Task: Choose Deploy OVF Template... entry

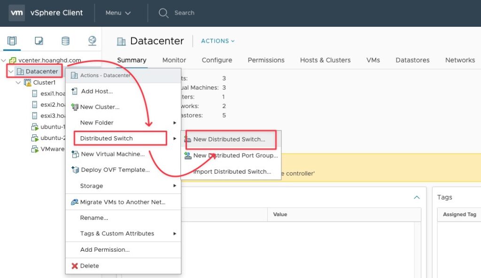Action: [123, 170]
